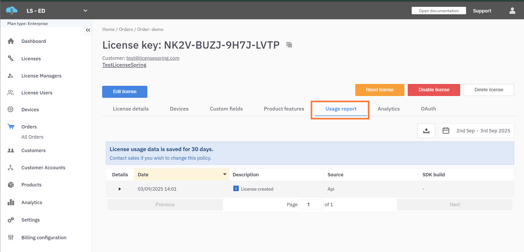Click the Edit license button
524x252 pixels.
point(125,92)
